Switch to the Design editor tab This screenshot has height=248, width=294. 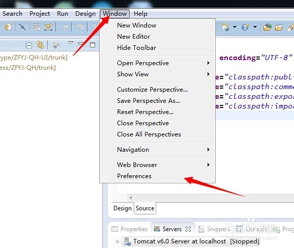tap(123, 208)
